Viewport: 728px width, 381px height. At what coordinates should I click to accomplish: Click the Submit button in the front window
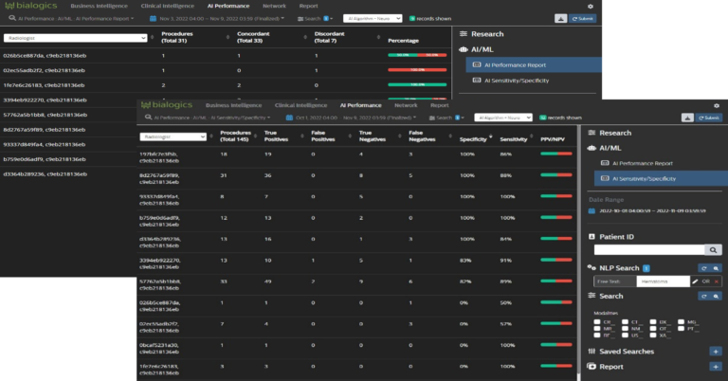tap(708, 118)
